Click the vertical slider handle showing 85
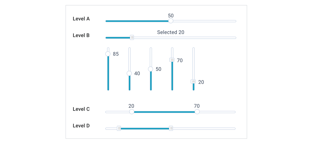The width and height of the screenshot is (313, 144). 108,54
